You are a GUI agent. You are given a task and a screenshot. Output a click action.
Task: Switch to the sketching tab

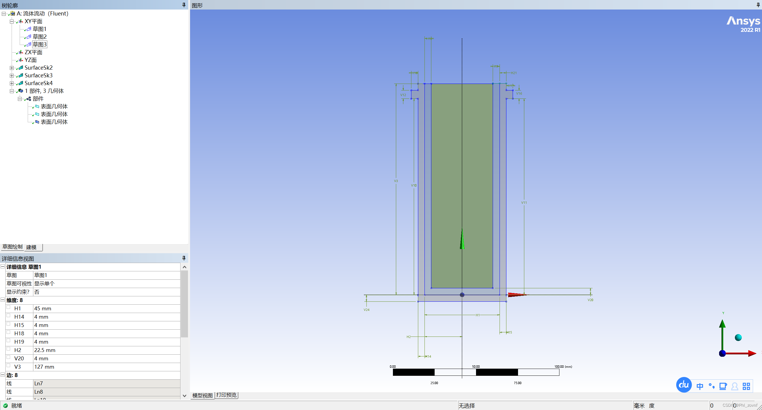coord(12,247)
